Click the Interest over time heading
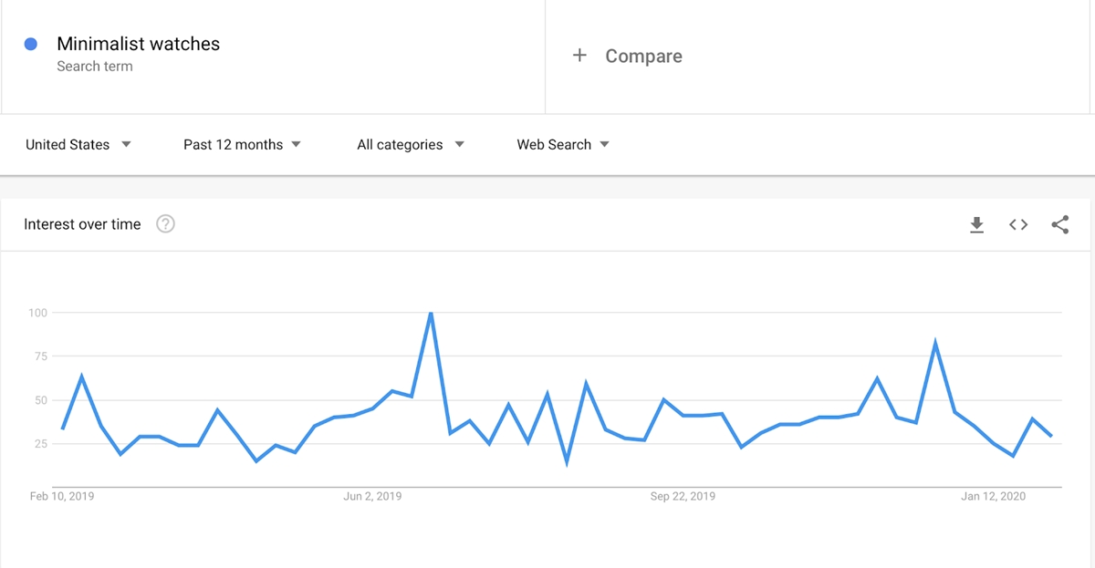 pyautogui.click(x=82, y=224)
